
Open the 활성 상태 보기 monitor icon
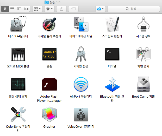pos(18,84)
